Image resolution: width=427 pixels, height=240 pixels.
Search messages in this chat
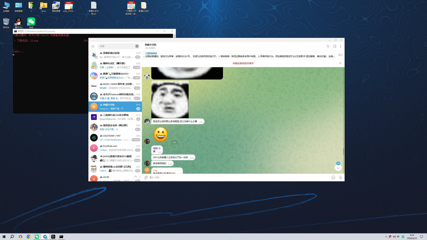click(x=328, y=46)
